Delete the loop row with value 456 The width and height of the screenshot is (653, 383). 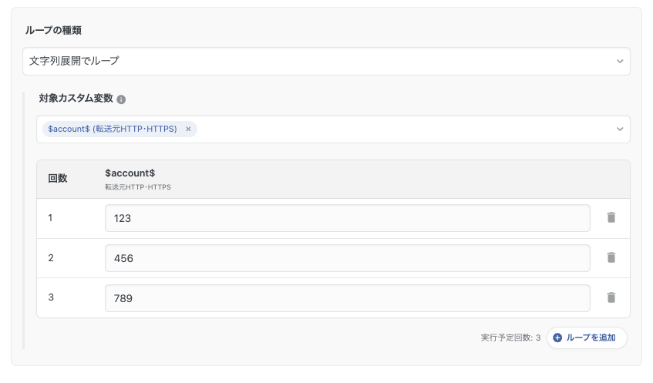[x=611, y=257]
